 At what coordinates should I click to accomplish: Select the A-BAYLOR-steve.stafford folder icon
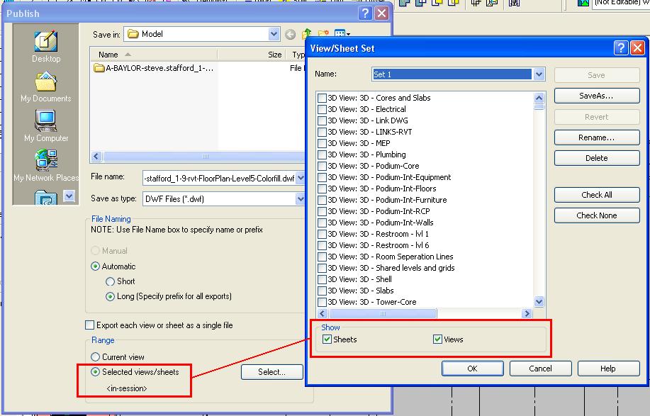(x=99, y=68)
